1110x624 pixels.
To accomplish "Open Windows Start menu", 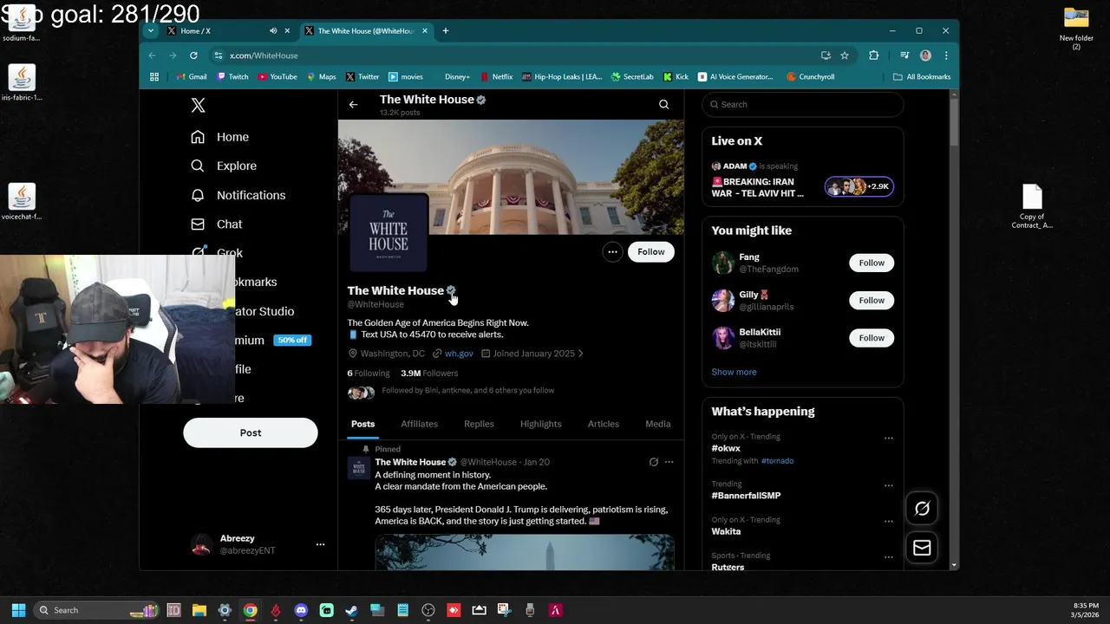I will 18,610.
